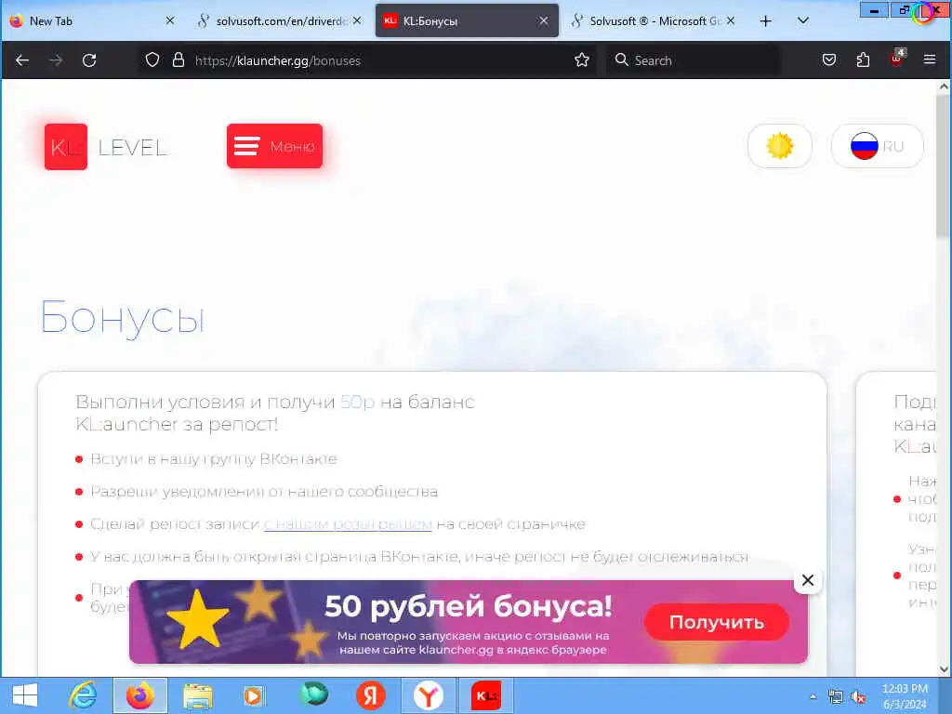The image size is (952, 714).
Task: Close the New Tab tab
Action: [x=170, y=20]
